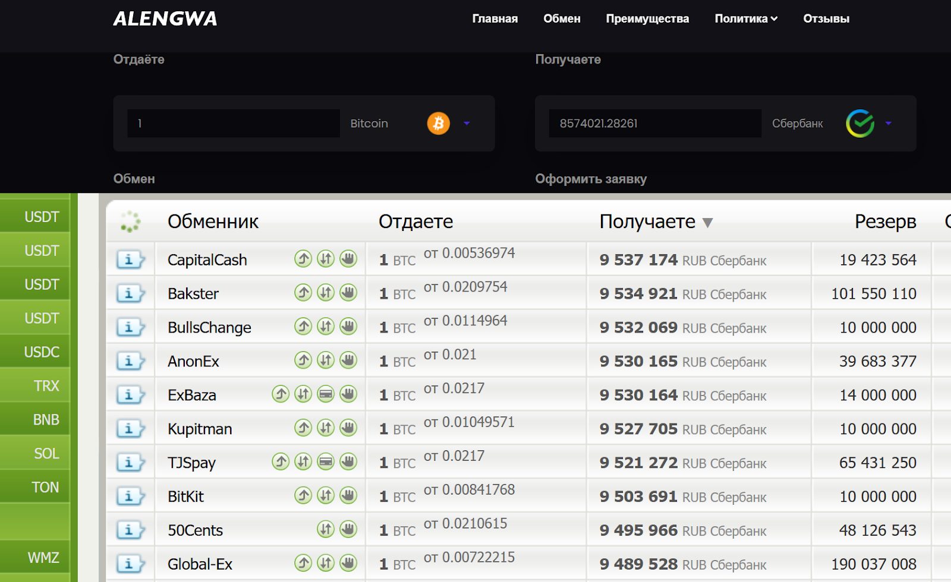Open the info icon for TJSpay
The height and width of the screenshot is (582, 951).
click(x=130, y=463)
